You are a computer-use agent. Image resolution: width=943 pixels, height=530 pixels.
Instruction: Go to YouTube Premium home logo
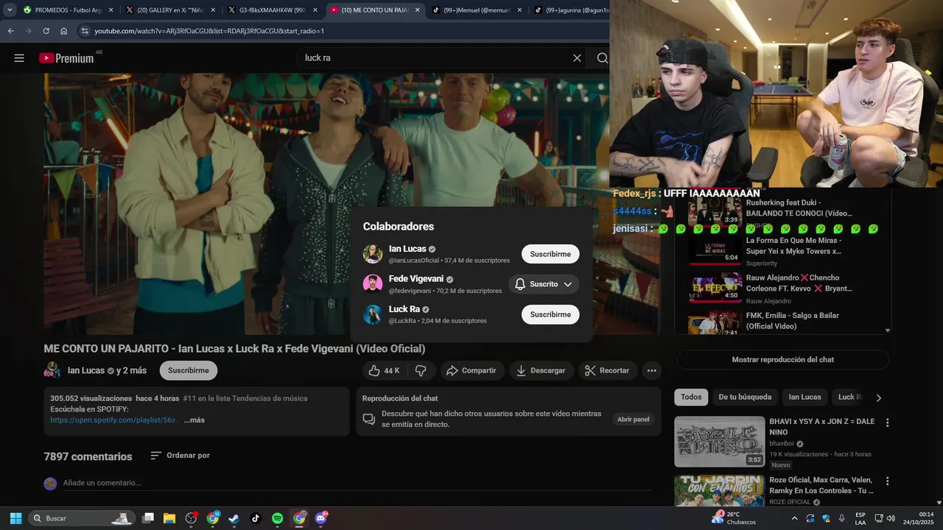pyautogui.click(x=67, y=58)
